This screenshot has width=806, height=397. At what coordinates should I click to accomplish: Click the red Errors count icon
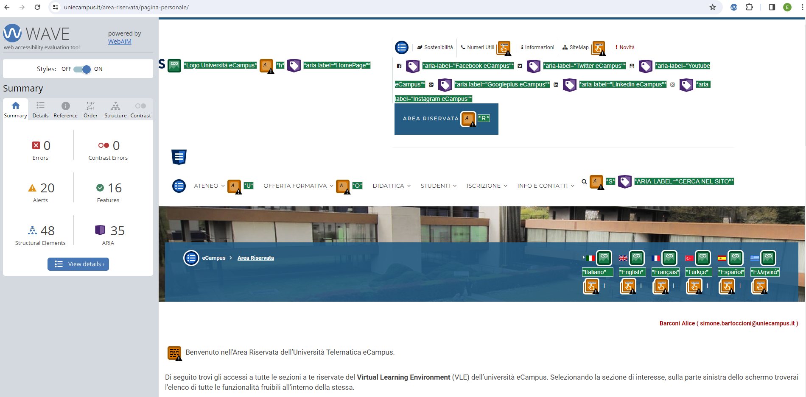pyautogui.click(x=36, y=145)
